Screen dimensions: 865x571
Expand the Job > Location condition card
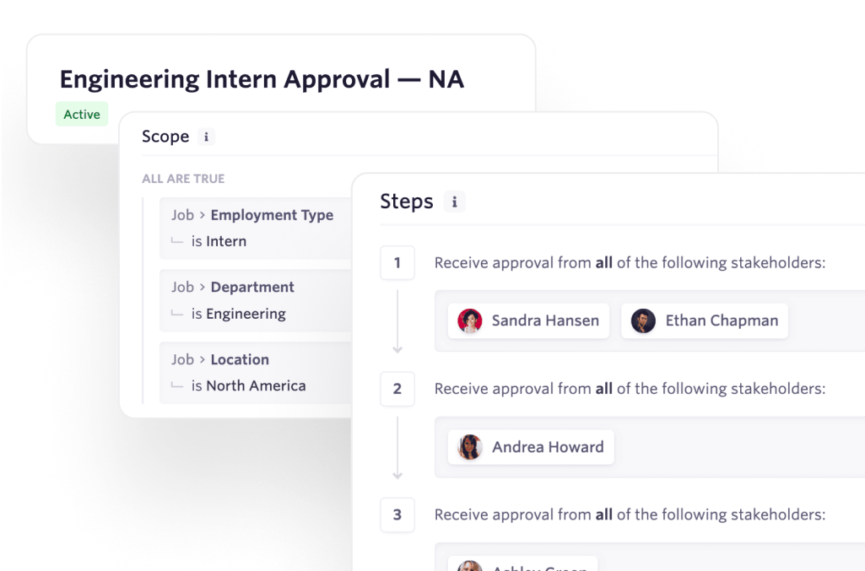(253, 372)
